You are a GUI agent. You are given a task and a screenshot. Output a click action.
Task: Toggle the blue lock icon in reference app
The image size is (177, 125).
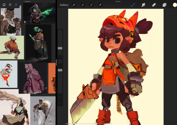[16, 5]
